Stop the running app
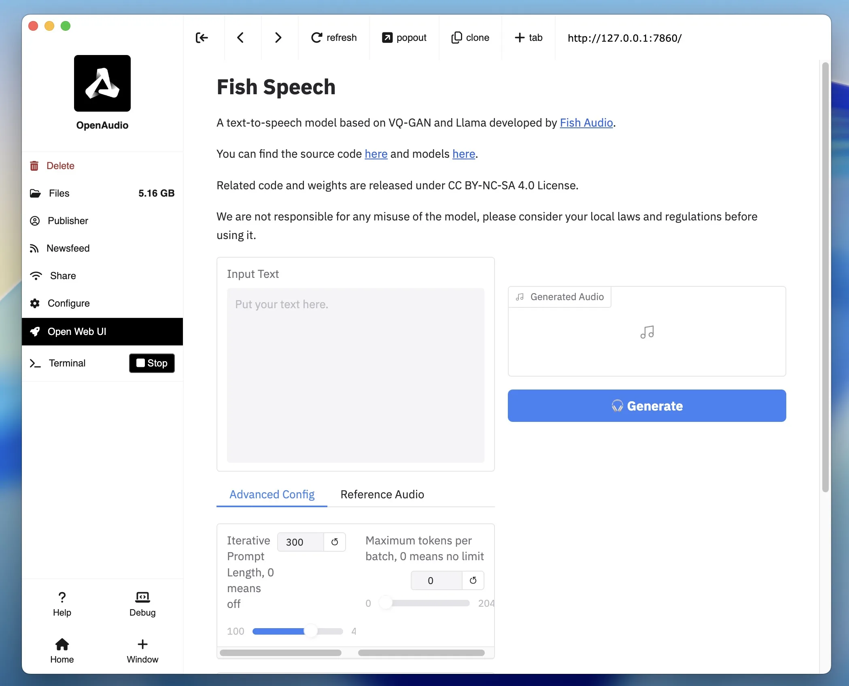This screenshot has width=849, height=686. [x=151, y=363]
